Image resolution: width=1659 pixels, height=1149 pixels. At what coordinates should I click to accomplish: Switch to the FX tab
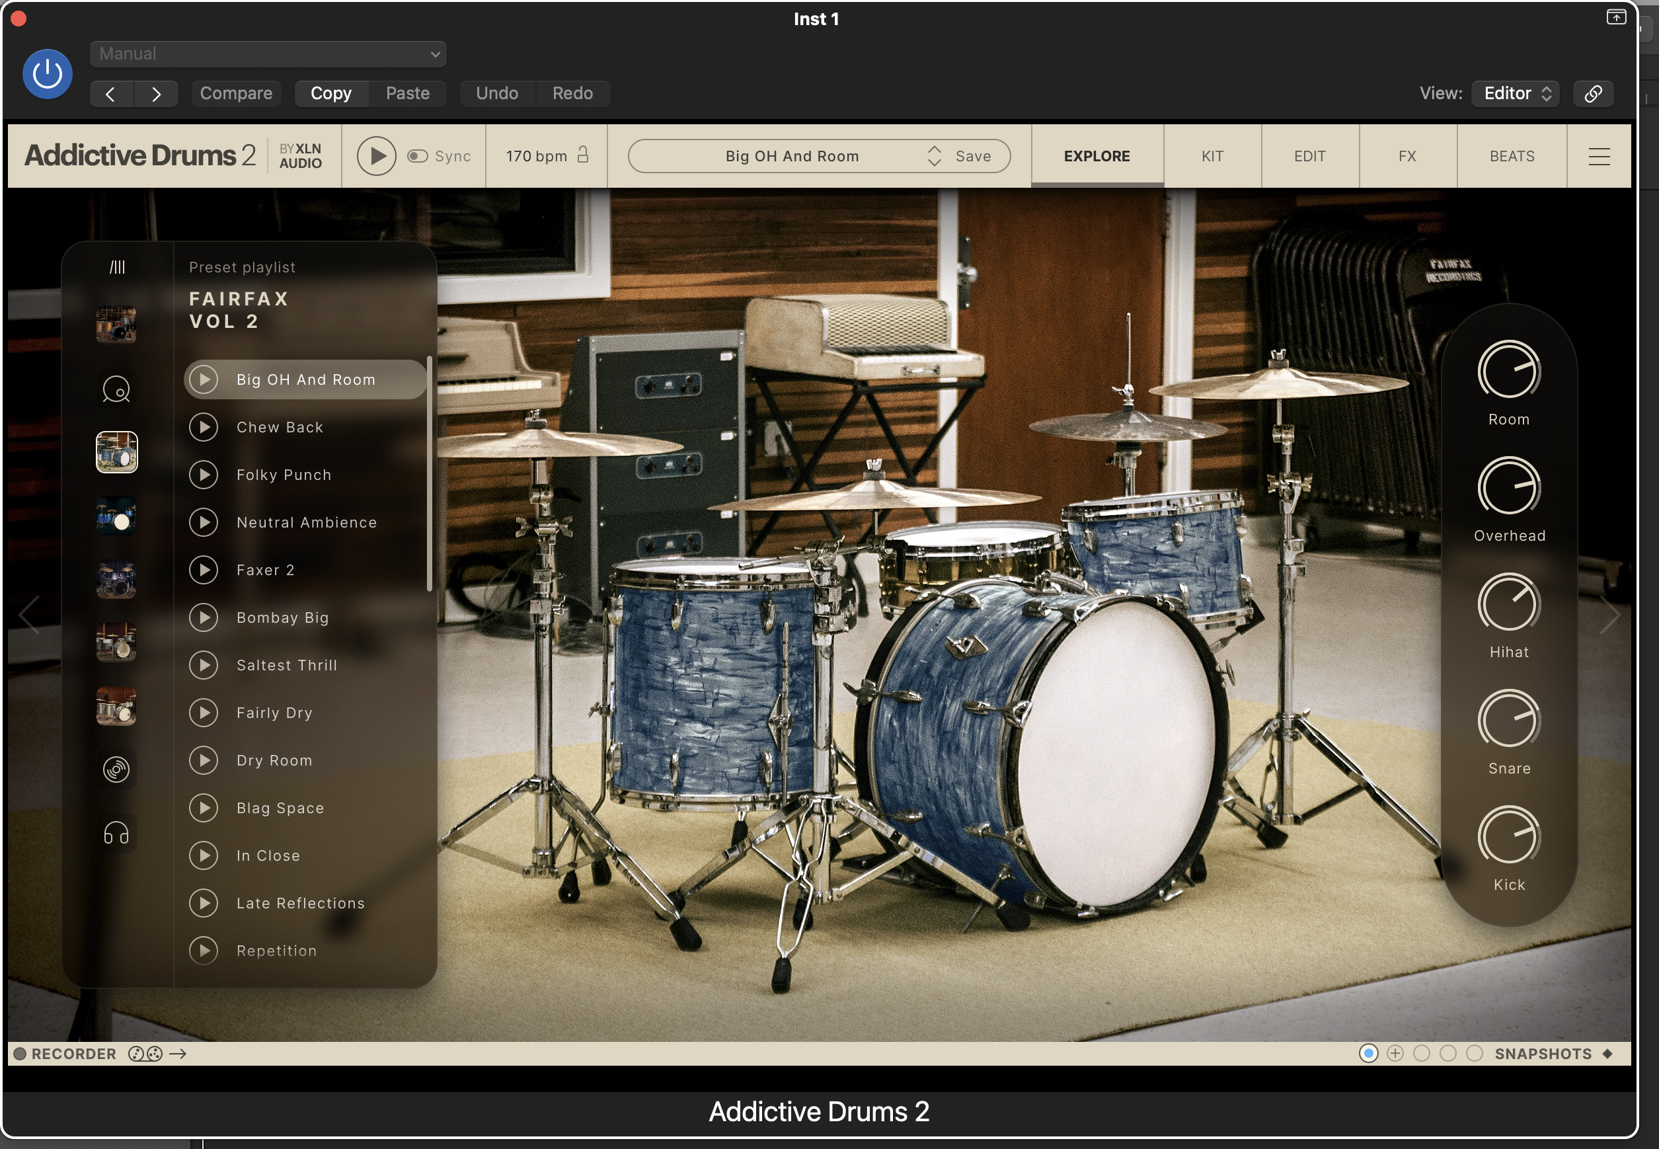click(x=1408, y=156)
